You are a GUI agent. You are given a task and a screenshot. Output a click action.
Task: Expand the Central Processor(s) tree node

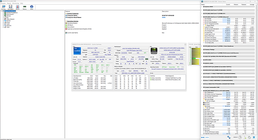3,13
